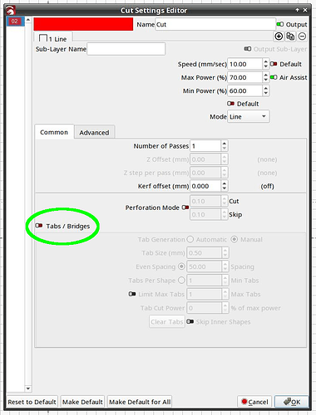Remove sub-layer with minus icon
316x415 pixels.
point(302,37)
